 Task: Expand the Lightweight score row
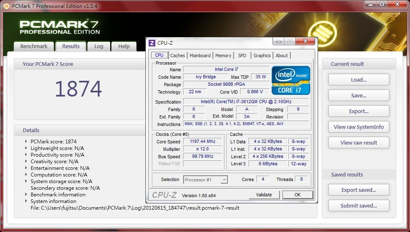[x=26, y=148]
